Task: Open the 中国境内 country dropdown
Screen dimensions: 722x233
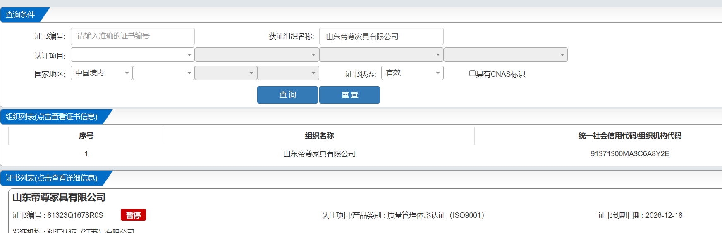Action: 102,73
